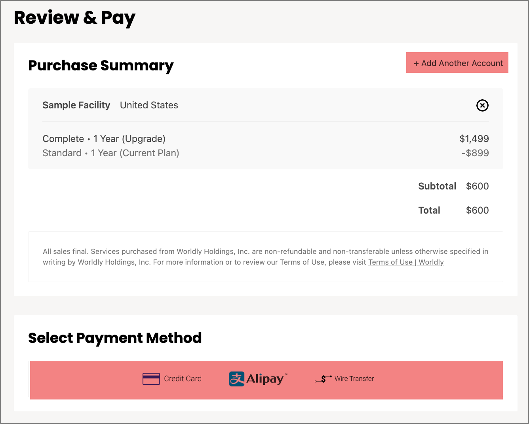Click the dollar-sign wire transfer symbol

coord(323,378)
